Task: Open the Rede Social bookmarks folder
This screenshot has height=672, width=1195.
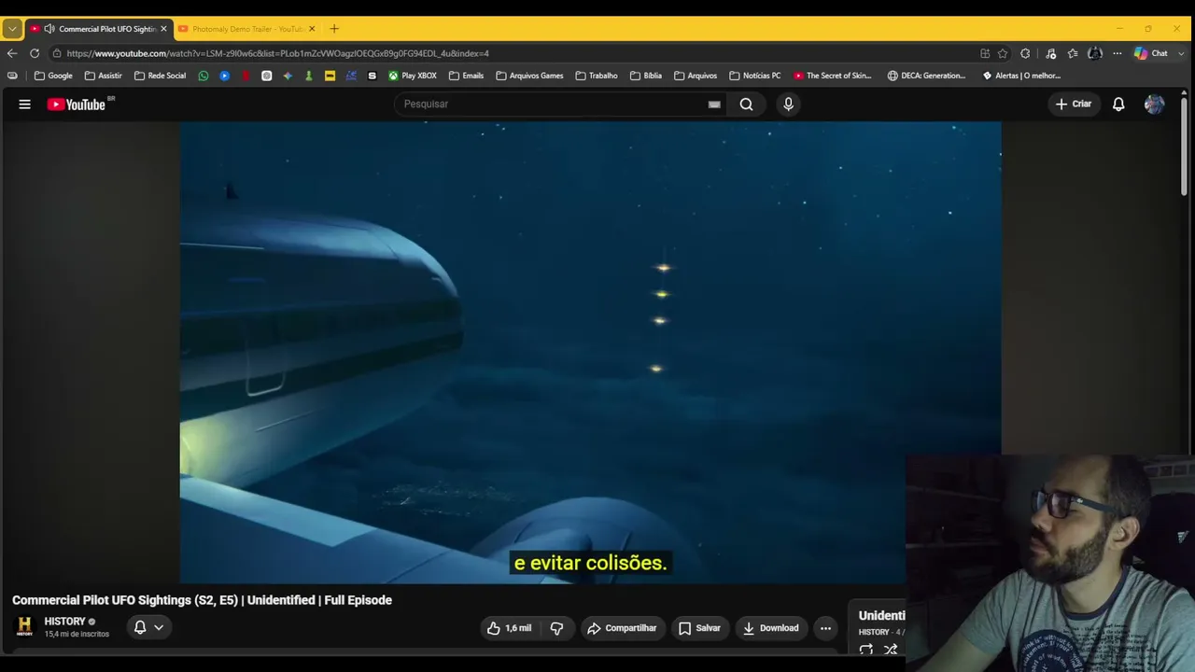Action: pyautogui.click(x=160, y=76)
